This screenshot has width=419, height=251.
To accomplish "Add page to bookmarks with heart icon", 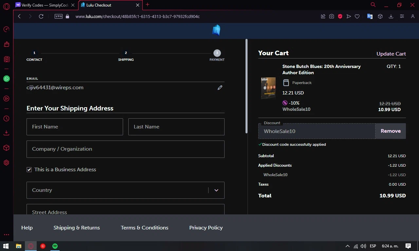I will (x=357, y=16).
